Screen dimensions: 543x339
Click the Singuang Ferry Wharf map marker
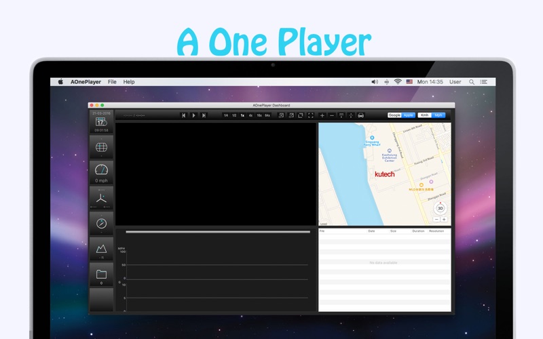pos(372,138)
